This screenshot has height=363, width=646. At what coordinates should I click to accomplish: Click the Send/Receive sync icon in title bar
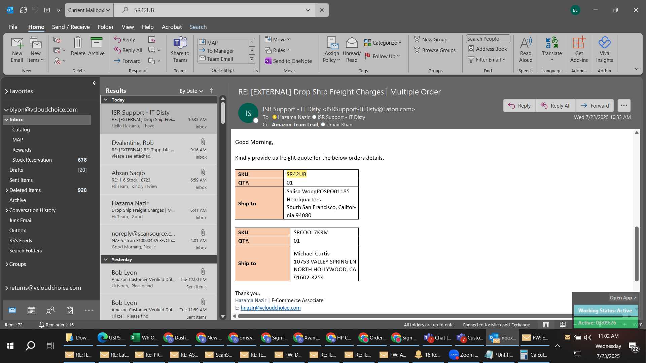pyautogui.click(x=24, y=10)
